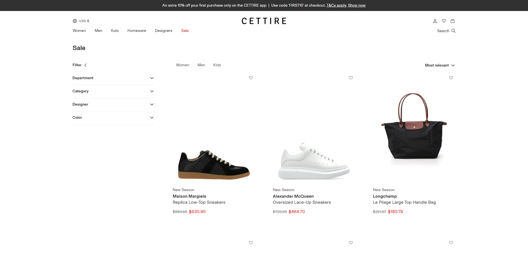The image size is (528, 262).
Task: Click the CETTIRE logo
Action: pyautogui.click(x=264, y=21)
